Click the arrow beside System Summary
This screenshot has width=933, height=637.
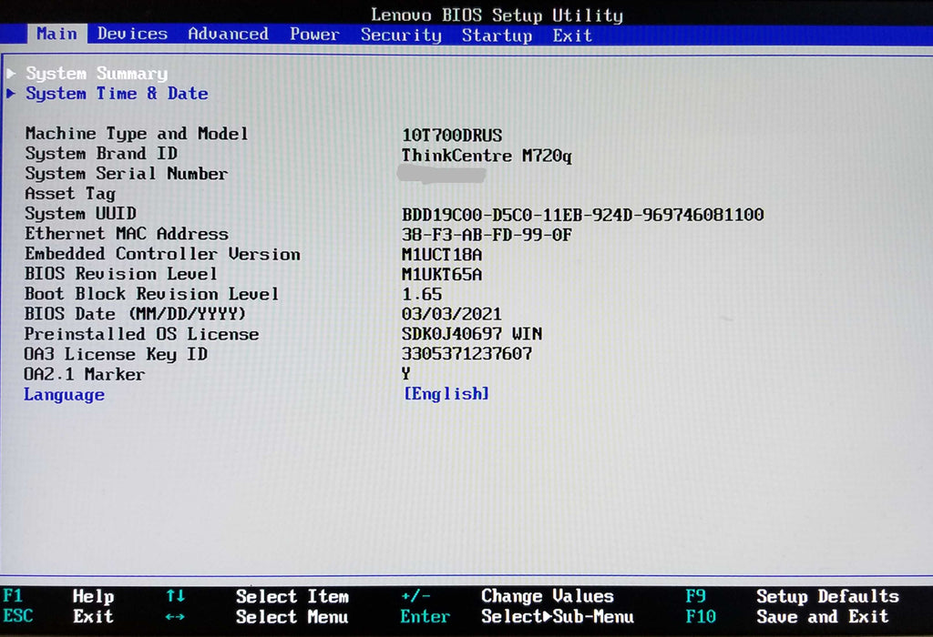pyautogui.click(x=11, y=73)
